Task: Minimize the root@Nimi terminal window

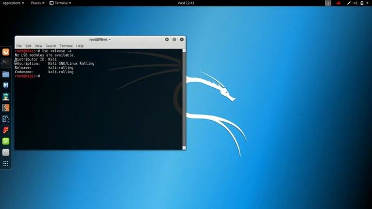Action: (167, 39)
